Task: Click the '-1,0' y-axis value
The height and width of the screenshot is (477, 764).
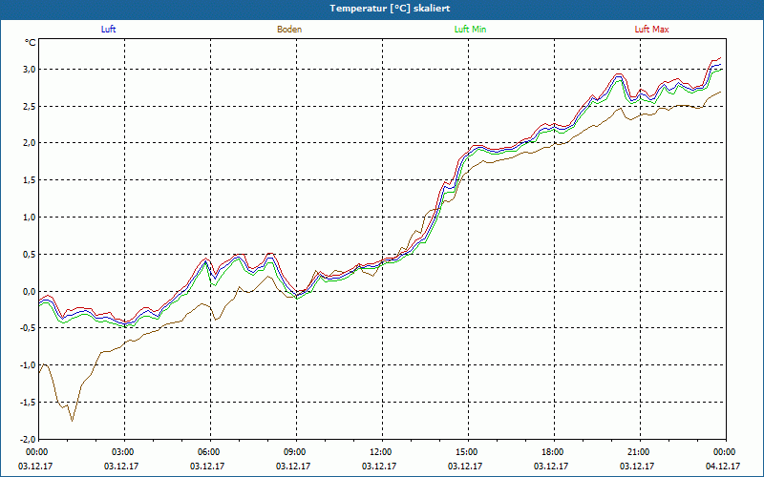Action: (29, 365)
